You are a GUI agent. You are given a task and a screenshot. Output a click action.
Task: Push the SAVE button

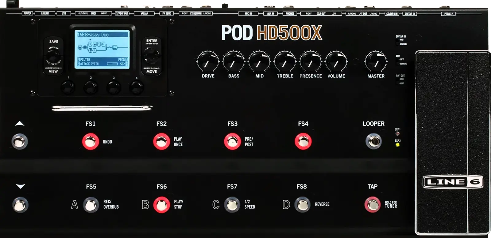(x=53, y=42)
